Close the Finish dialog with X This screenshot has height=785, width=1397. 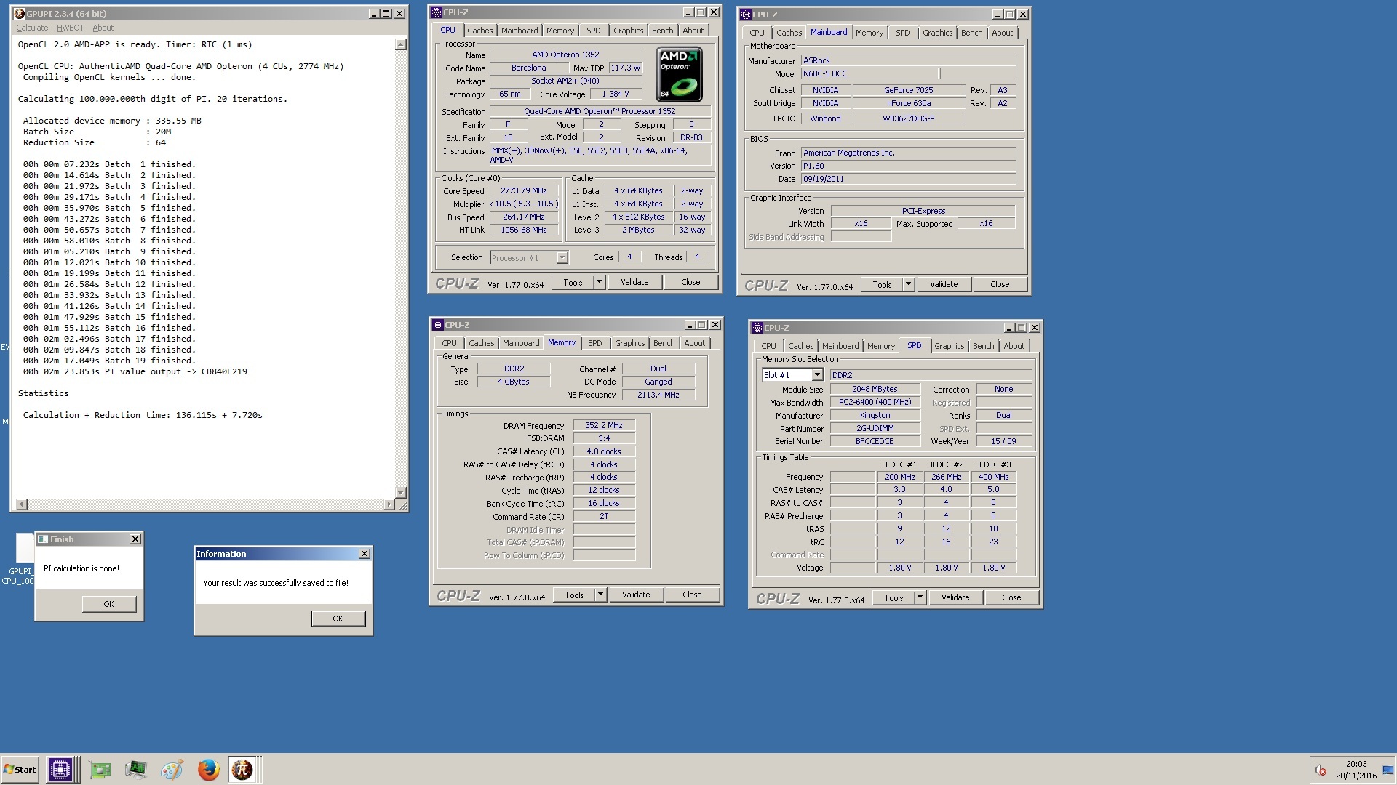(135, 539)
